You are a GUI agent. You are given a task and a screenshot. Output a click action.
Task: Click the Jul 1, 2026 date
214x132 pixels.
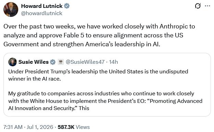click(40, 127)
